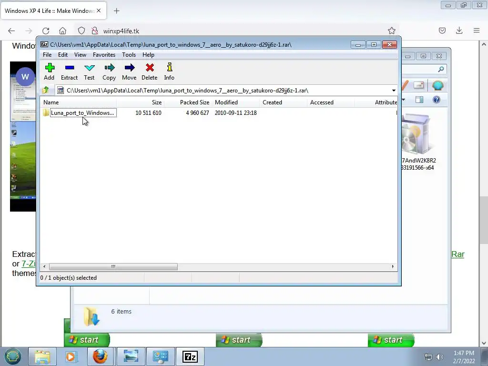The height and width of the screenshot is (366, 488).
Task: Click the tracking protection shield icon
Action: pyautogui.click(x=81, y=30)
